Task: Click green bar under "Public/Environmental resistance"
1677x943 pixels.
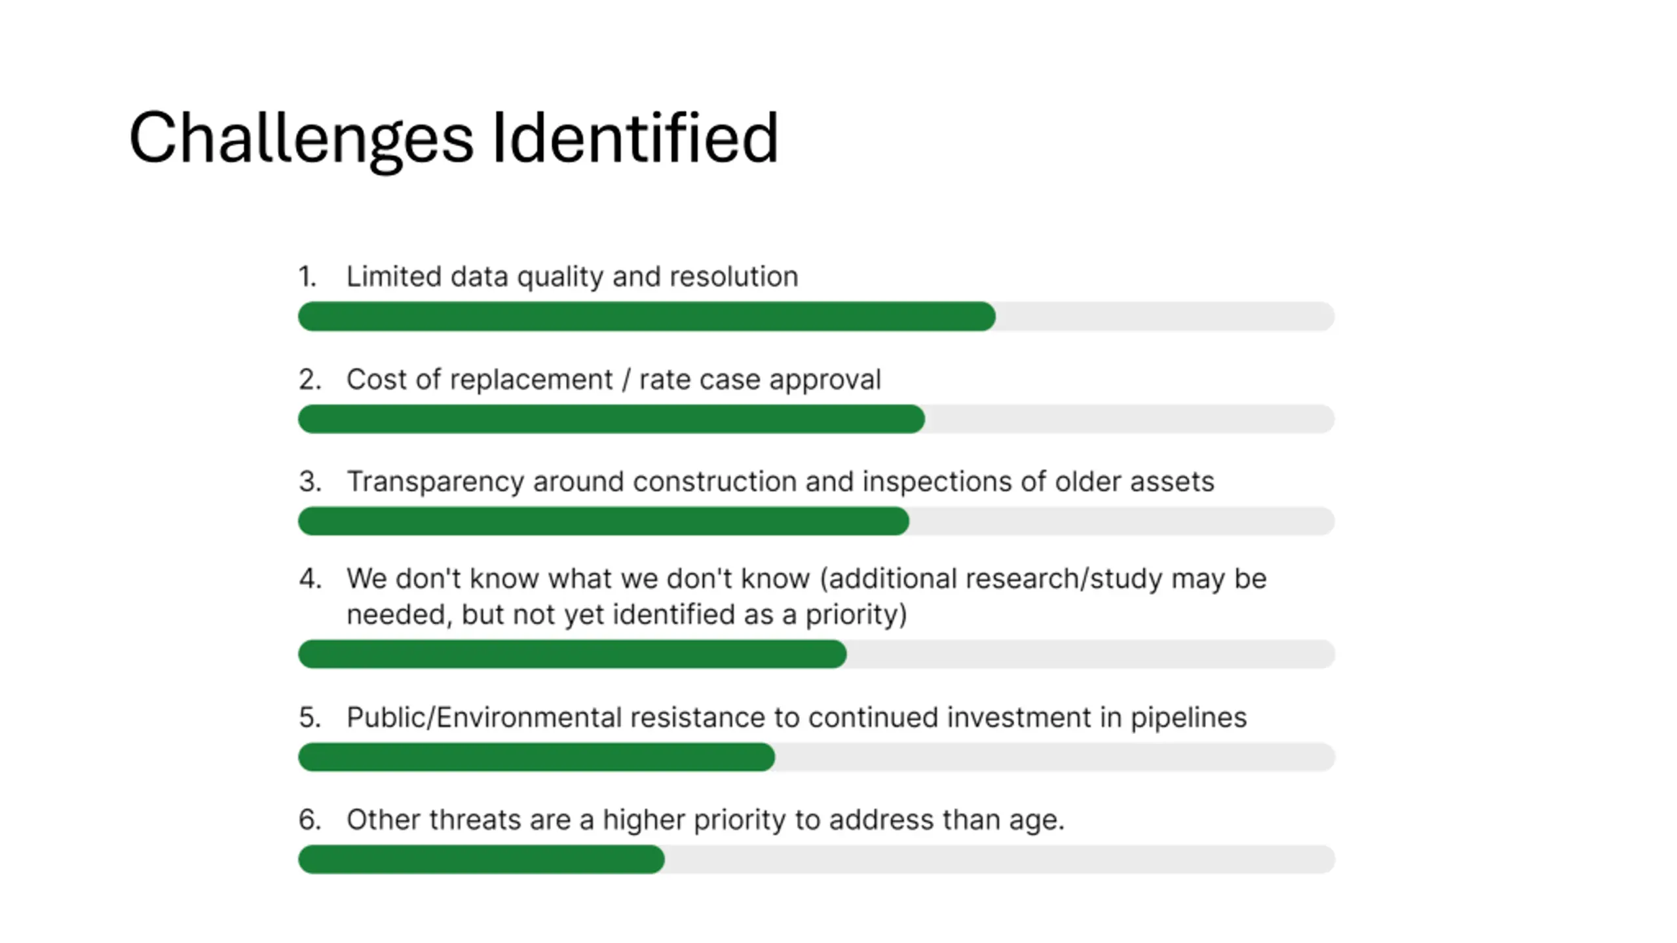Action: (536, 757)
